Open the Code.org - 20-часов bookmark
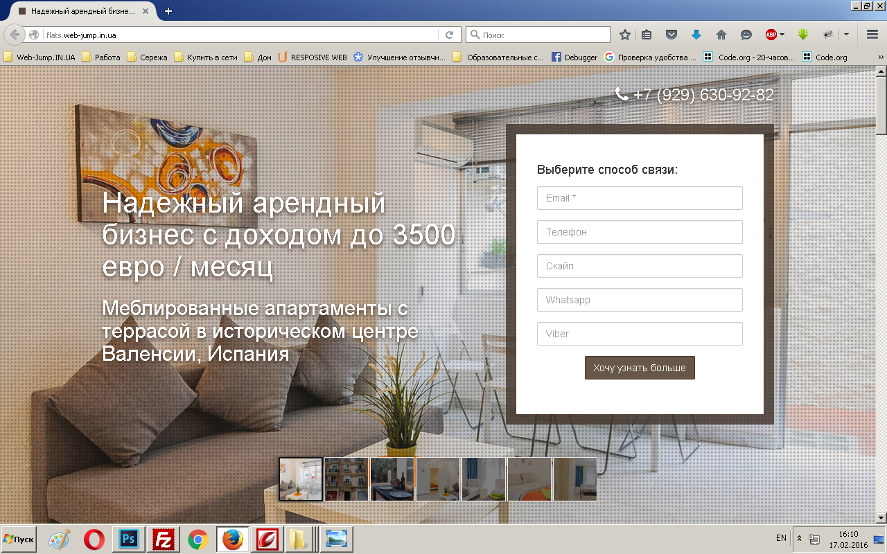This screenshot has width=887, height=554. pos(750,57)
